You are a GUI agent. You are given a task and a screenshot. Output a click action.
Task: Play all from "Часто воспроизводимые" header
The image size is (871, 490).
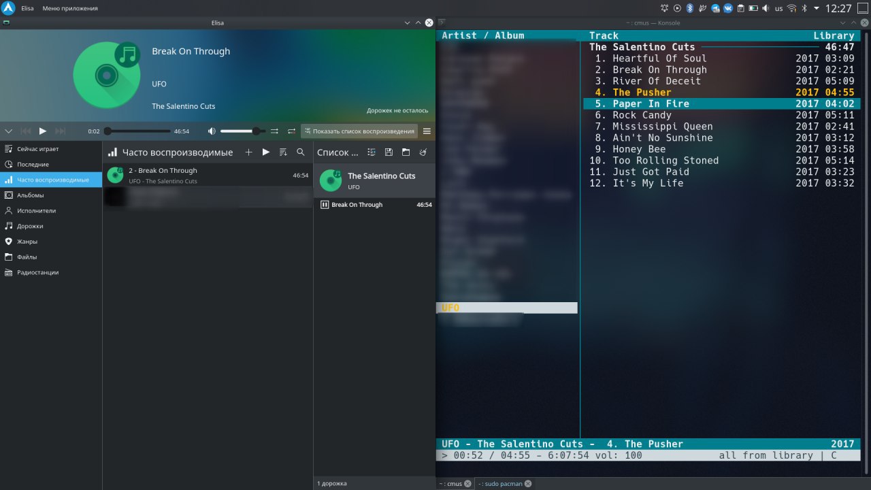click(266, 152)
